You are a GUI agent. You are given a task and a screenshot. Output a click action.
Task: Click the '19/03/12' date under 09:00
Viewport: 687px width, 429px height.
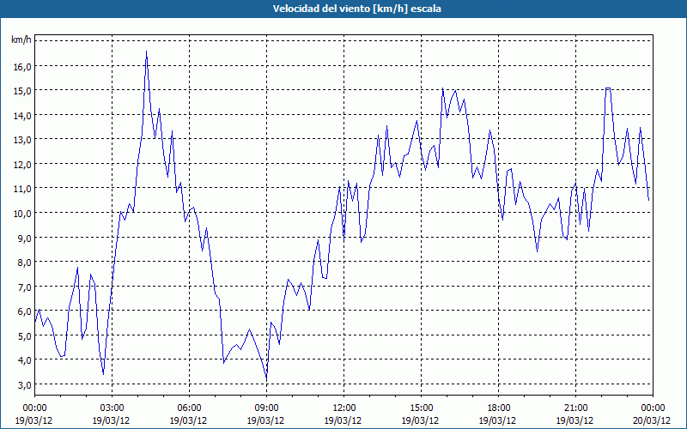tap(266, 420)
